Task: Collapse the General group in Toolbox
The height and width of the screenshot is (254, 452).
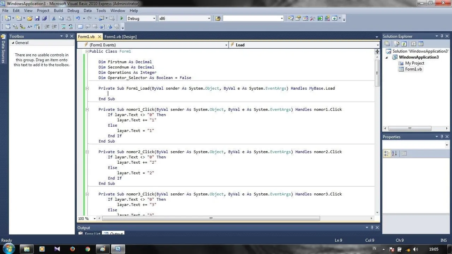Action: (x=13, y=43)
